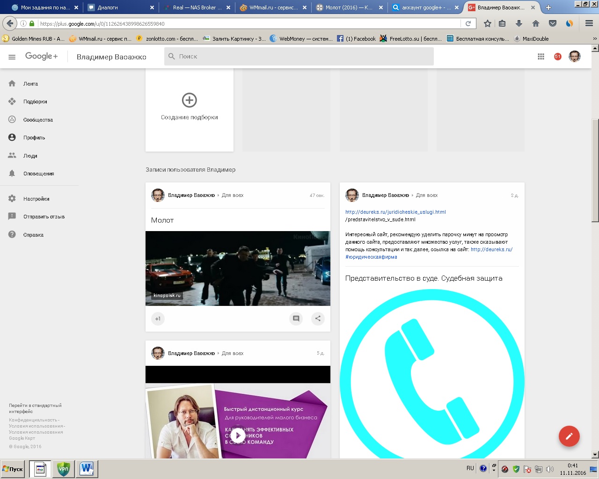
Task: Open Профиль in the sidebar
Action: point(34,138)
